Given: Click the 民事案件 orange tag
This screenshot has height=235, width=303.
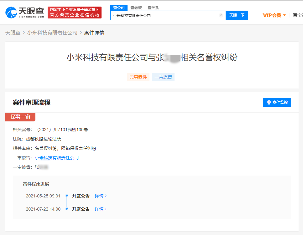Looking at the screenshot, I should (x=138, y=77).
